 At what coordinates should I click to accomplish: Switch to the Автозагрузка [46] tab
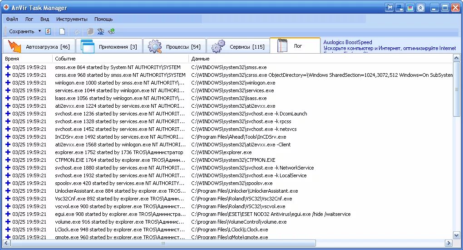coord(39,46)
